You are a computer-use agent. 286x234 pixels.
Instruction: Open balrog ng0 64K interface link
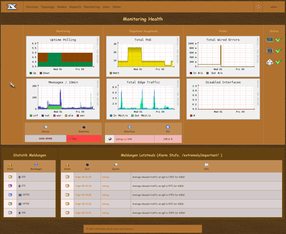pyautogui.click(x=124, y=139)
